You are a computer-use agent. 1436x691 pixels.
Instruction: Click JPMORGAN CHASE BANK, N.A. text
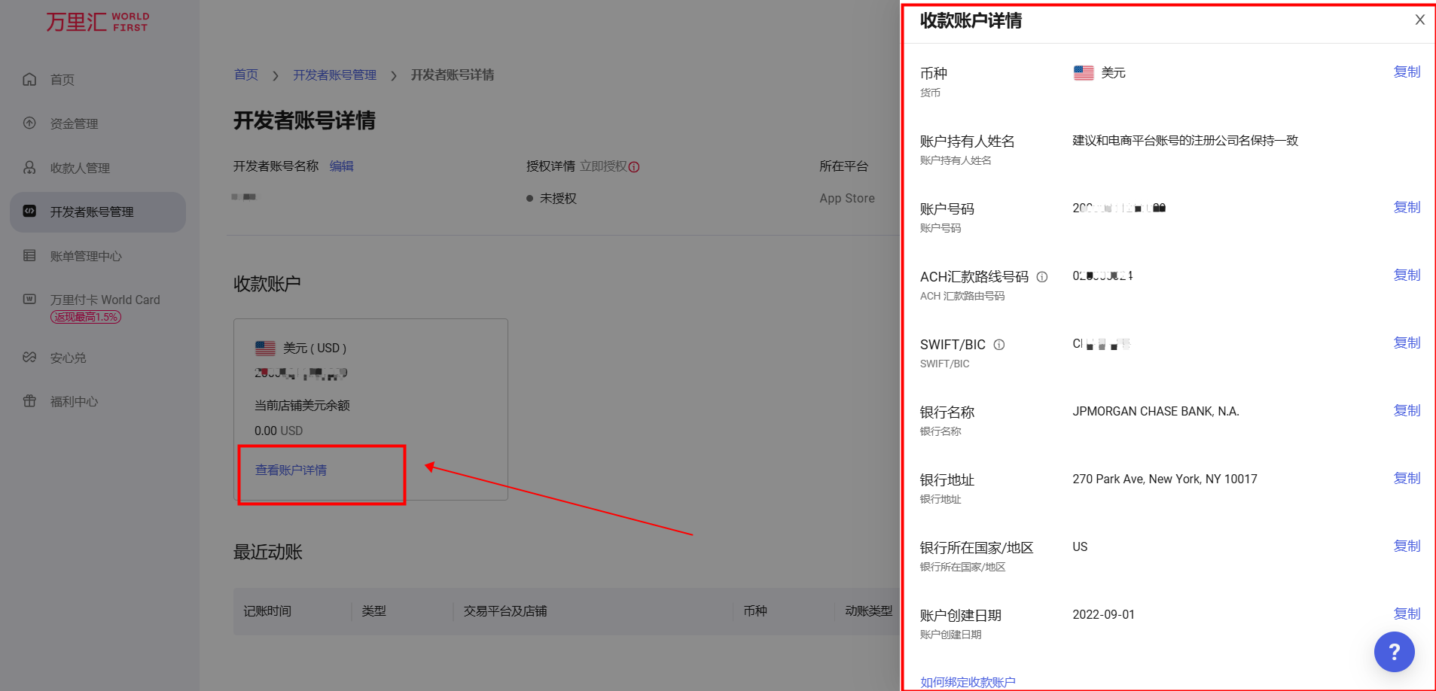point(1156,412)
